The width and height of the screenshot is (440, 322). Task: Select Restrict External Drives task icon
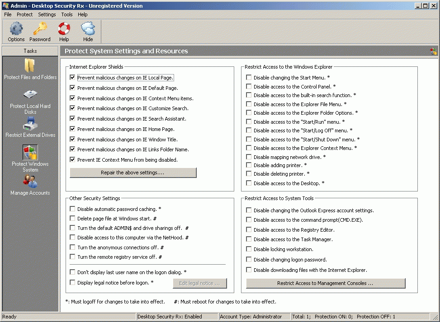[30, 123]
